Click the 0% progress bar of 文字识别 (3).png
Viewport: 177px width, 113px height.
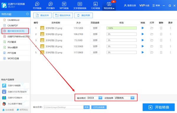pyautogui.click(x=122, y=40)
